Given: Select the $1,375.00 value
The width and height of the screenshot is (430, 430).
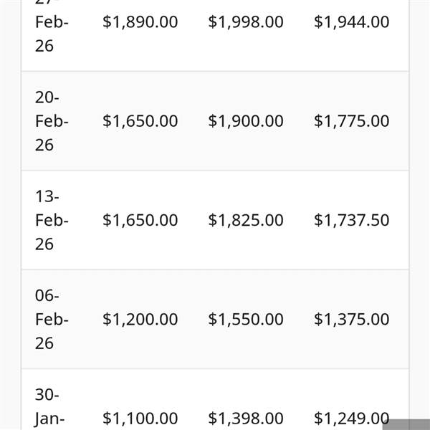Looking at the screenshot, I should (x=351, y=319).
